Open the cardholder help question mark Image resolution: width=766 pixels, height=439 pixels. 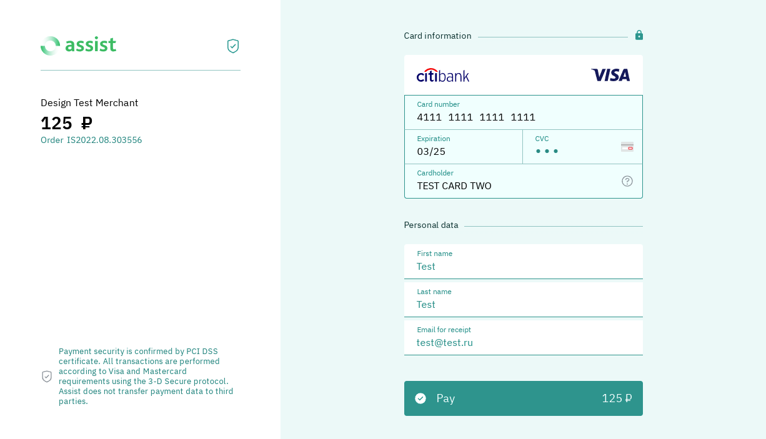pyautogui.click(x=627, y=181)
